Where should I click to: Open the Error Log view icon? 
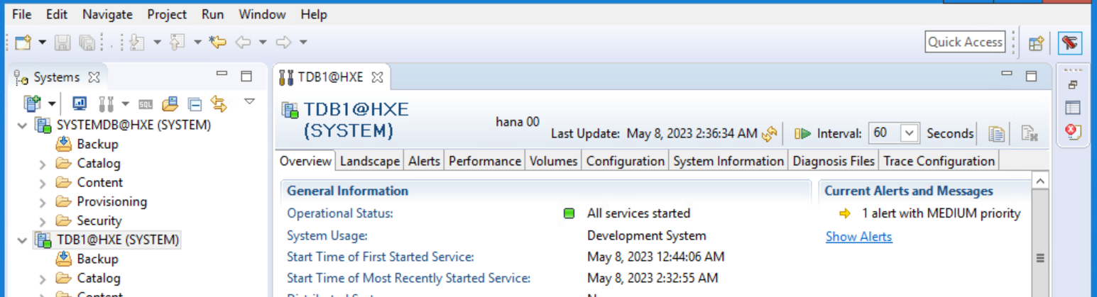pos(1073,133)
